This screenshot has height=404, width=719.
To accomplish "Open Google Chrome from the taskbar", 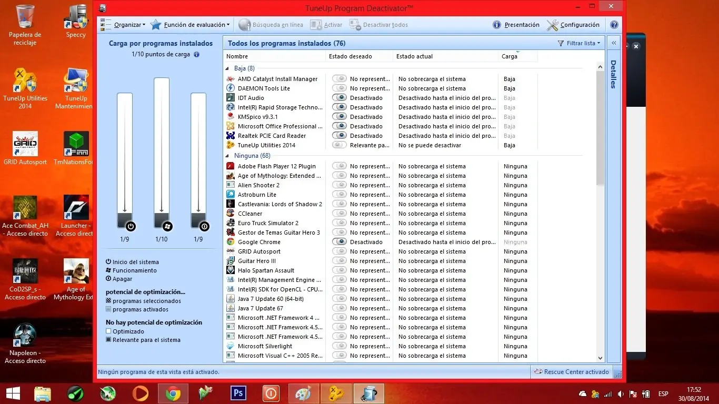I will (x=173, y=393).
